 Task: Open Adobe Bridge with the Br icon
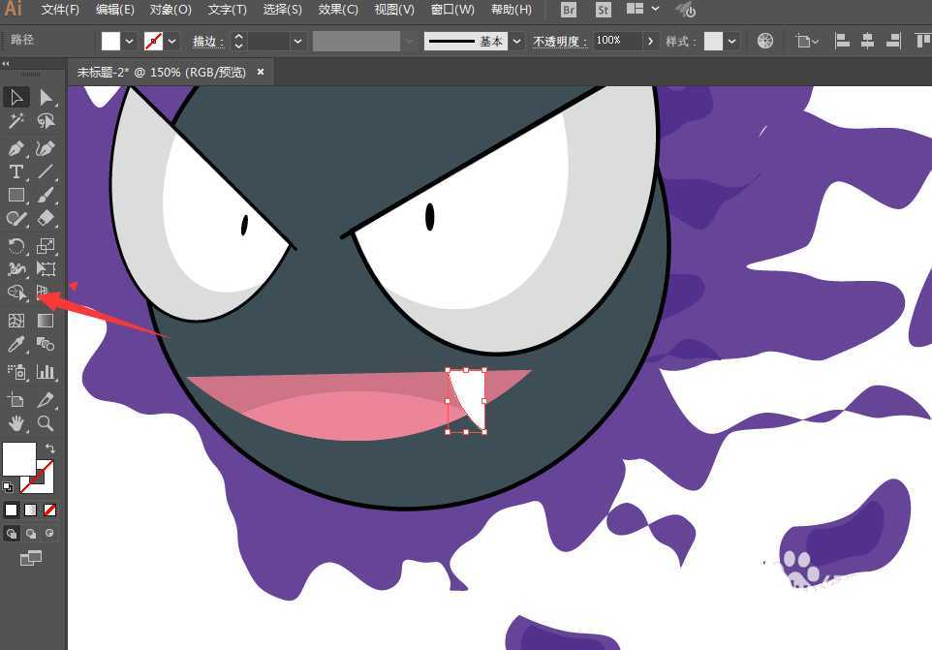point(570,10)
